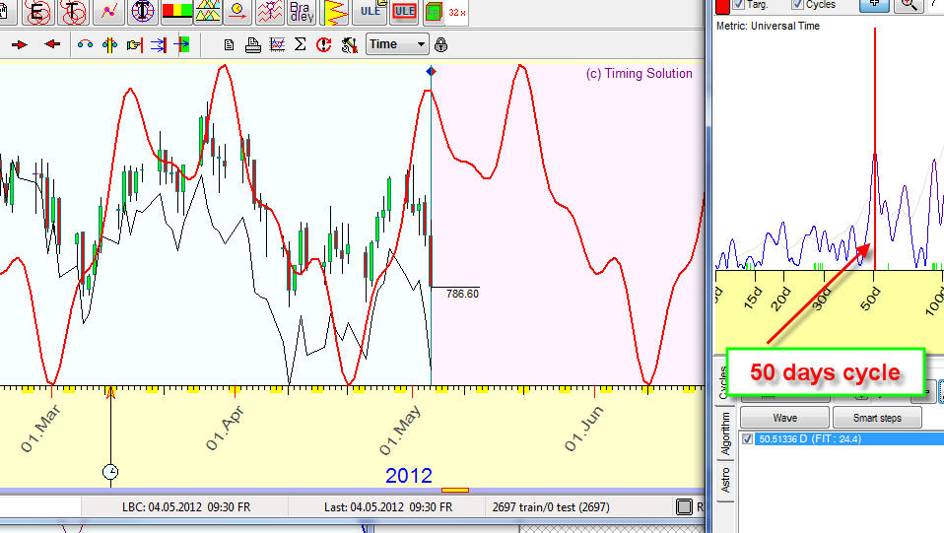944x533 pixels.
Task: Click the square icon in status bar
Action: (x=684, y=507)
